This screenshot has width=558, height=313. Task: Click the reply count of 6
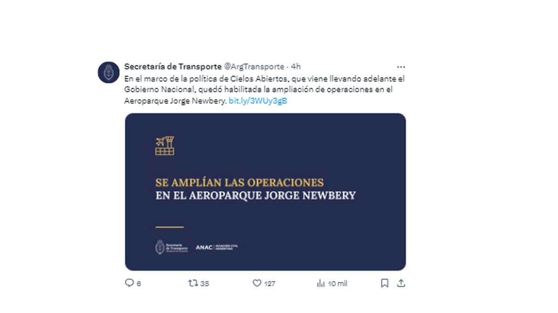click(x=139, y=283)
